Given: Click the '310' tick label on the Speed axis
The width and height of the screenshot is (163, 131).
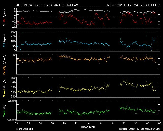Looking at the screenshot, I should coord(13,96).
